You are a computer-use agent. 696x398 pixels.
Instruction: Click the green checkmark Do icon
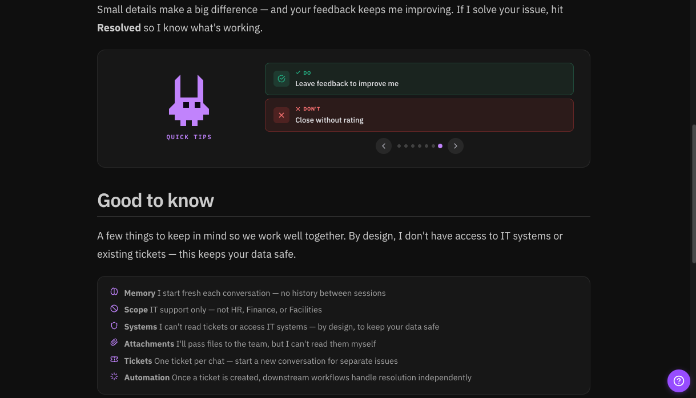[x=281, y=79]
